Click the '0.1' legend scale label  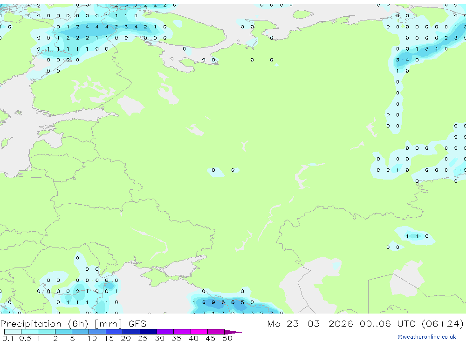click(x=8, y=338)
